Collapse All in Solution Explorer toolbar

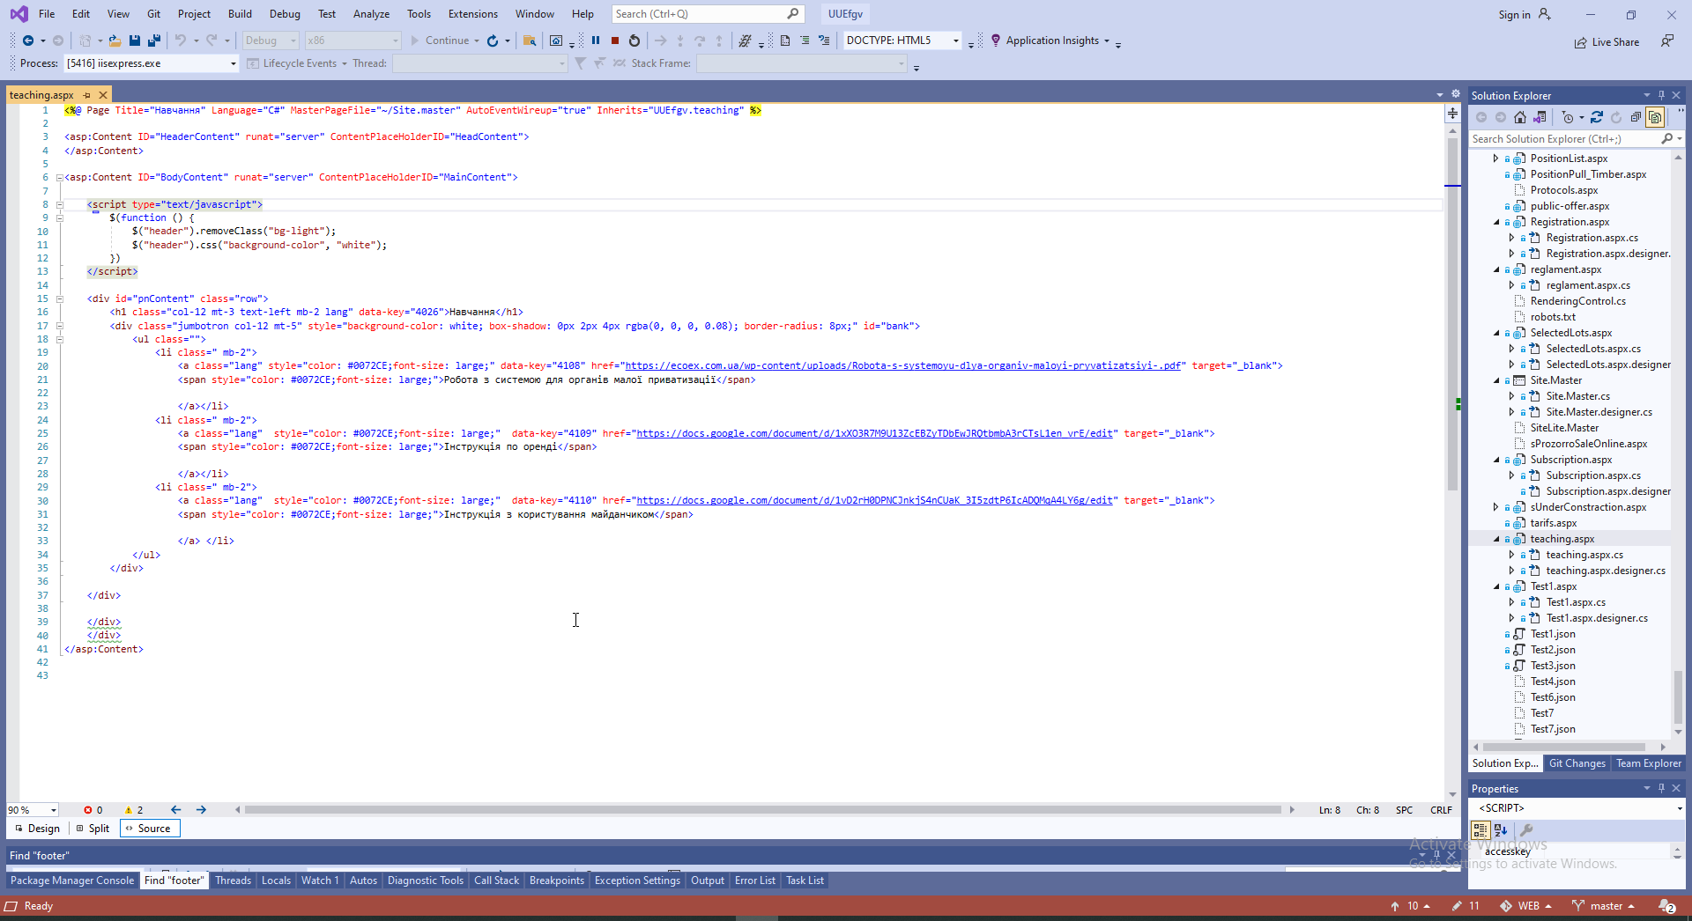tap(1636, 117)
